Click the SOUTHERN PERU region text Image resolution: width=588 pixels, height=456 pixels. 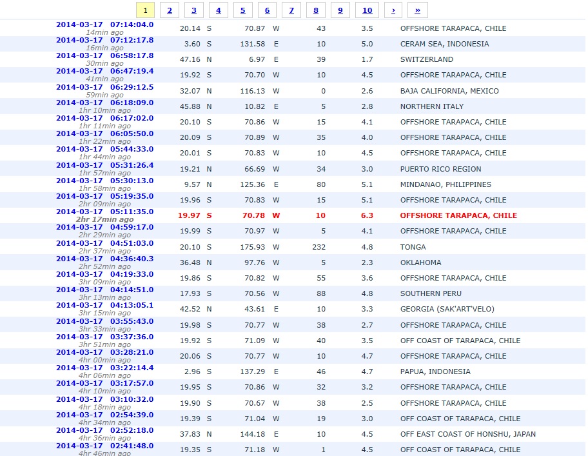[x=431, y=293]
